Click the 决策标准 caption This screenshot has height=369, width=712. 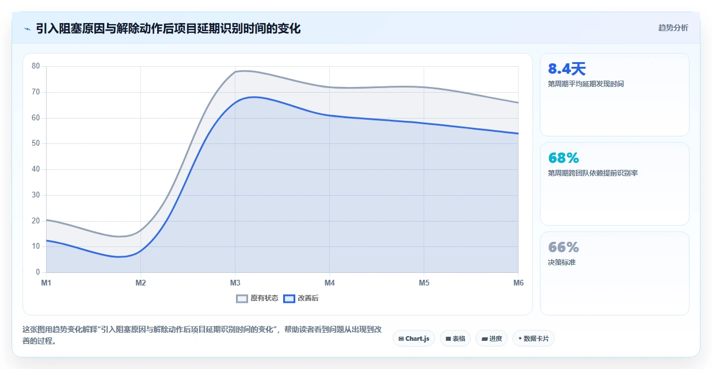point(562,263)
